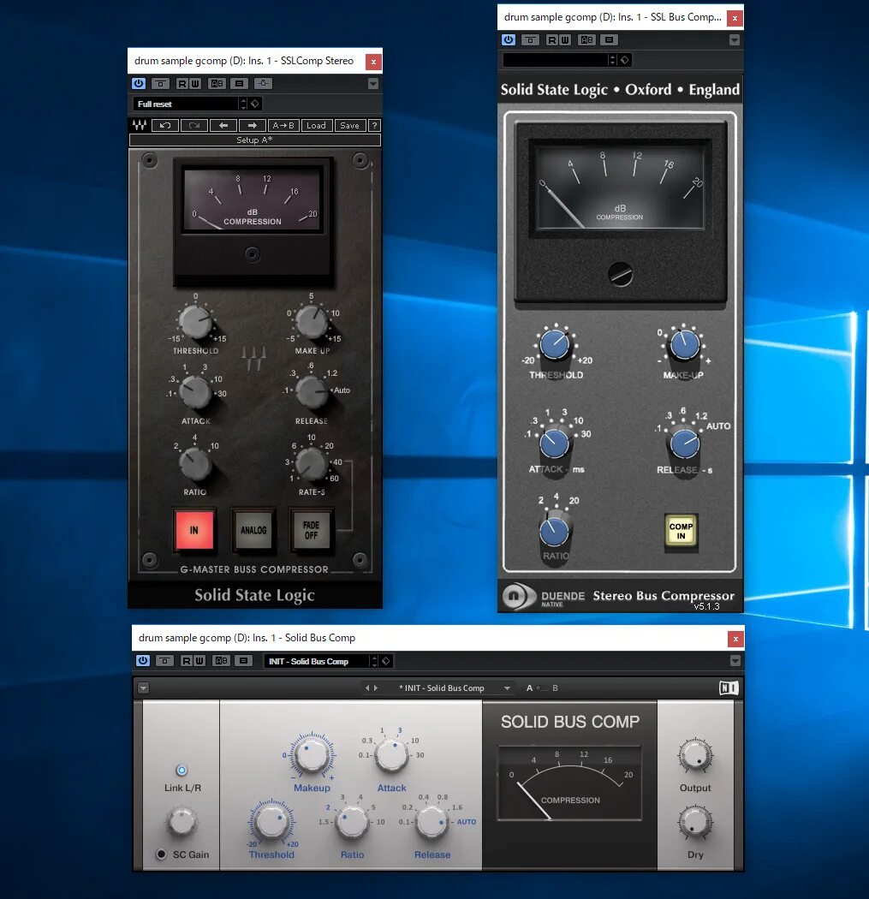Click the Attack knob on G-Master Buss Compressor
This screenshot has width=869, height=899.
coord(195,391)
